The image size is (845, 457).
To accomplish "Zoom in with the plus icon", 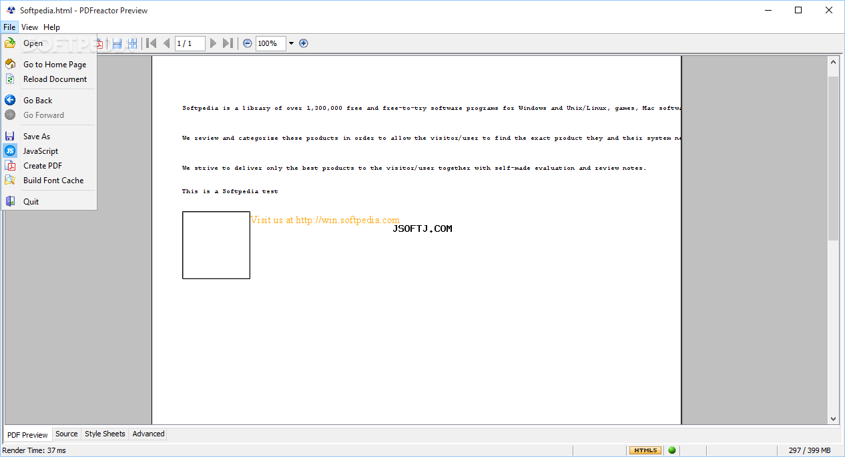I will click(x=304, y=43).
